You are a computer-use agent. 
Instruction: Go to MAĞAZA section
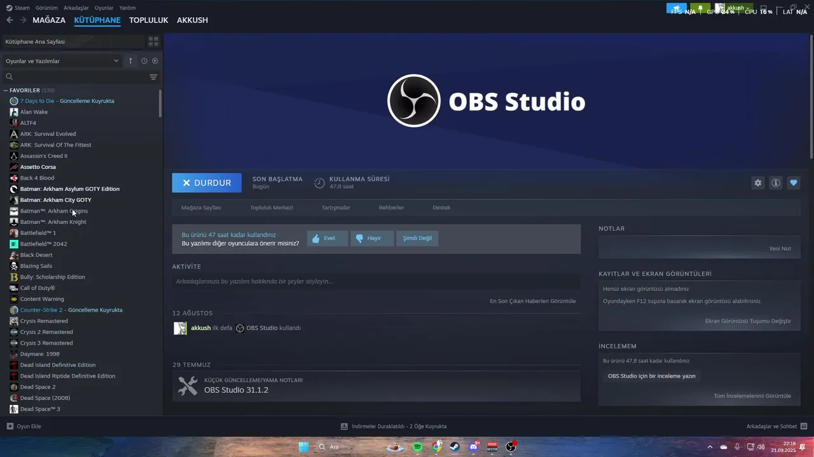pyautogui.click(x=49, y=20)
